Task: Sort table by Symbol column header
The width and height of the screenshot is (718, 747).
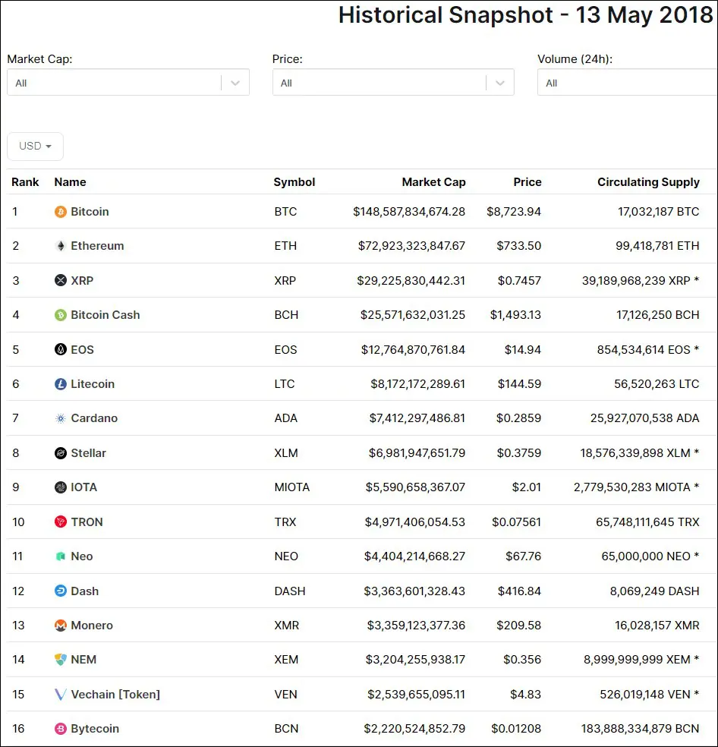Action: click(294, 182)
